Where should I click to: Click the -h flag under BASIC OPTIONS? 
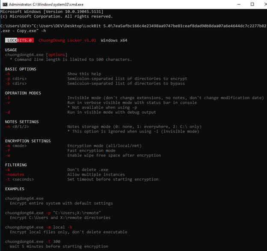tap(7, 74)
